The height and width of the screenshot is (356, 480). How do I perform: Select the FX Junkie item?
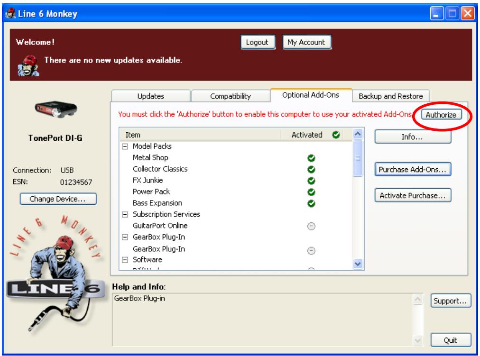[x=148, y=180]
